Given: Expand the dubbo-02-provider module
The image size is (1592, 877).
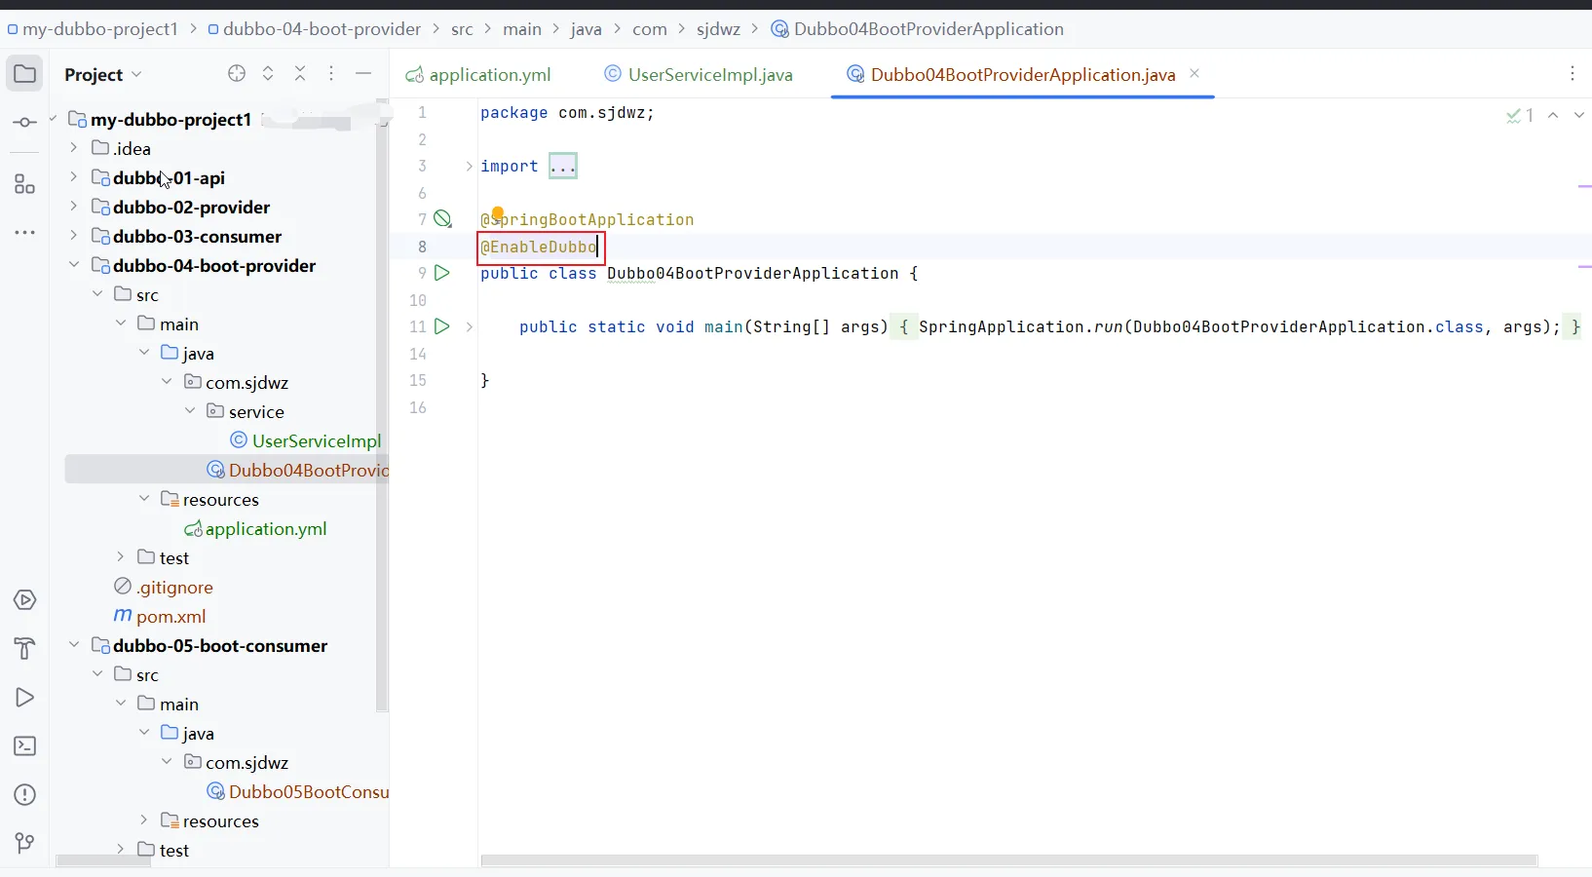Looking at the screenshot, I should point(74,207).
